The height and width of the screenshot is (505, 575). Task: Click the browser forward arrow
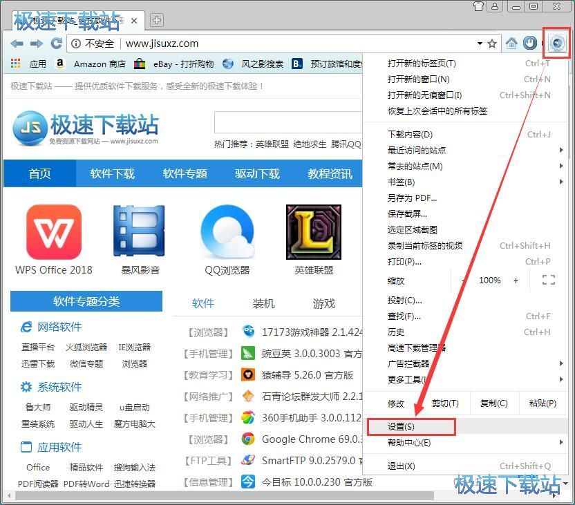tap(37, 44)
